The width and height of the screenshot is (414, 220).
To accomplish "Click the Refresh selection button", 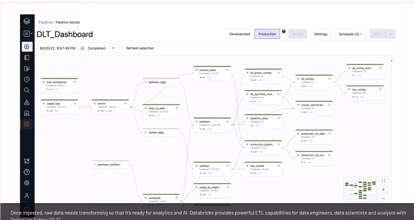I will tap(140, 48).
